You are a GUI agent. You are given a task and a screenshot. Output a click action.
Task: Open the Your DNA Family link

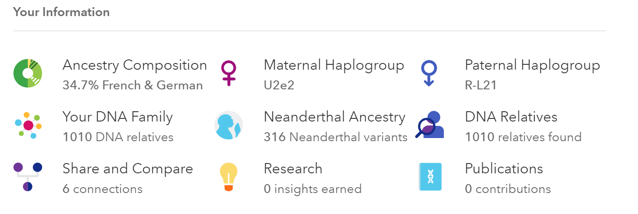(117, 117)
